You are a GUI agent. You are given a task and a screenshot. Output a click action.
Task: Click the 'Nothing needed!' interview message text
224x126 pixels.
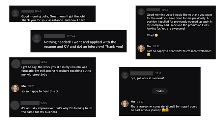coord(83,44)
